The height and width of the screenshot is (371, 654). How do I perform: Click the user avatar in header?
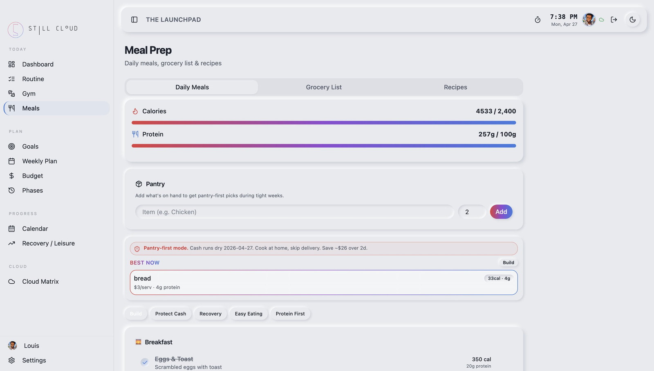click(589, 20)
